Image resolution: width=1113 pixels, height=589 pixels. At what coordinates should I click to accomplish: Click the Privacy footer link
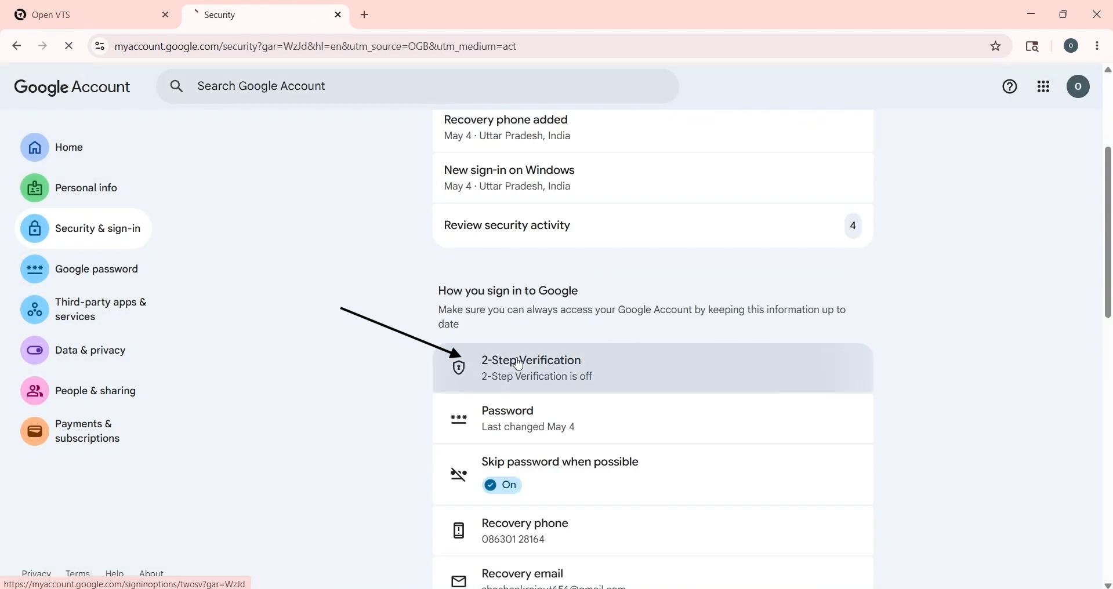37,573
